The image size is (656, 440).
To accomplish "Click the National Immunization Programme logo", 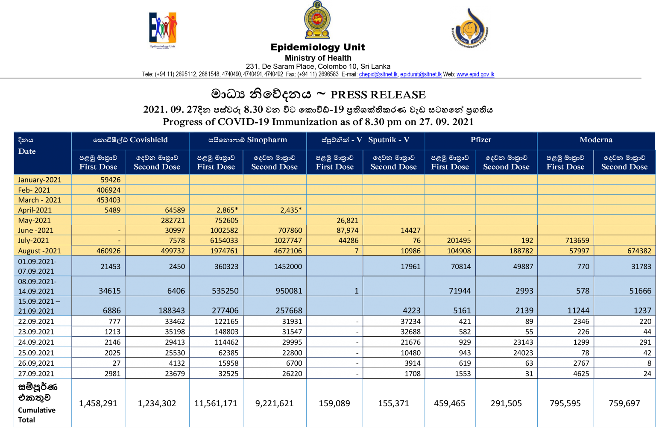I will (470, 28).
